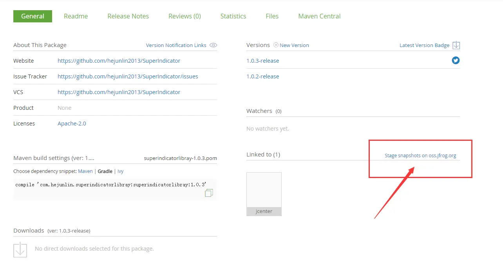Click the 'Maven build settings' heading
The height and width of the screenshot is (271, 503).
pyautogui.click(x=54, y=158)
